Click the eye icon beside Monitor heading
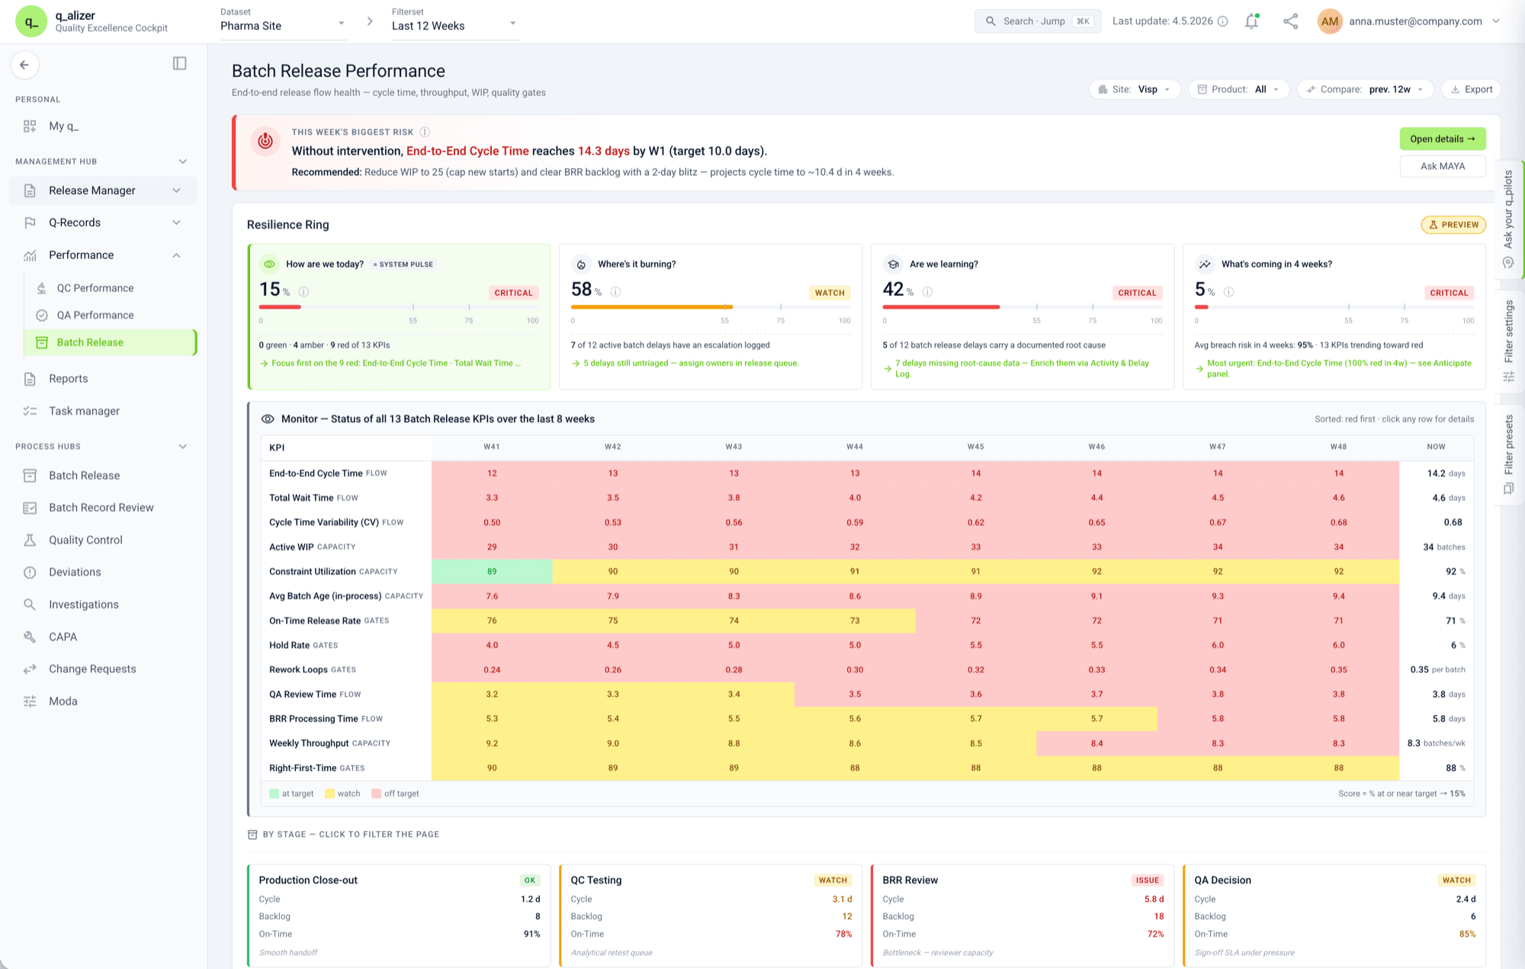Image resolution: width=1525 pixels, height=969 pixels. (268, 419)
